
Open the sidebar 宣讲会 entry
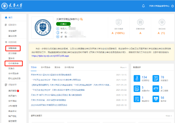tap(11, 58)
